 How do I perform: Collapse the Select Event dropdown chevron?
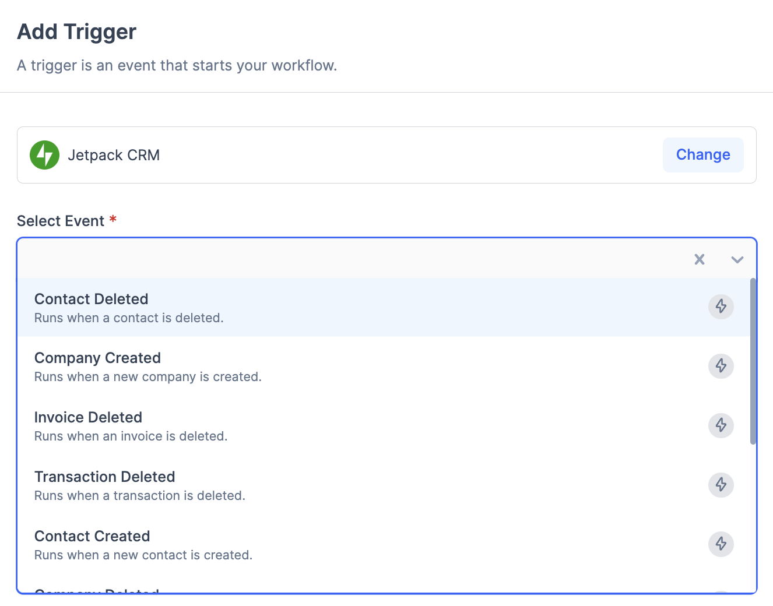[x=737, y=259]
